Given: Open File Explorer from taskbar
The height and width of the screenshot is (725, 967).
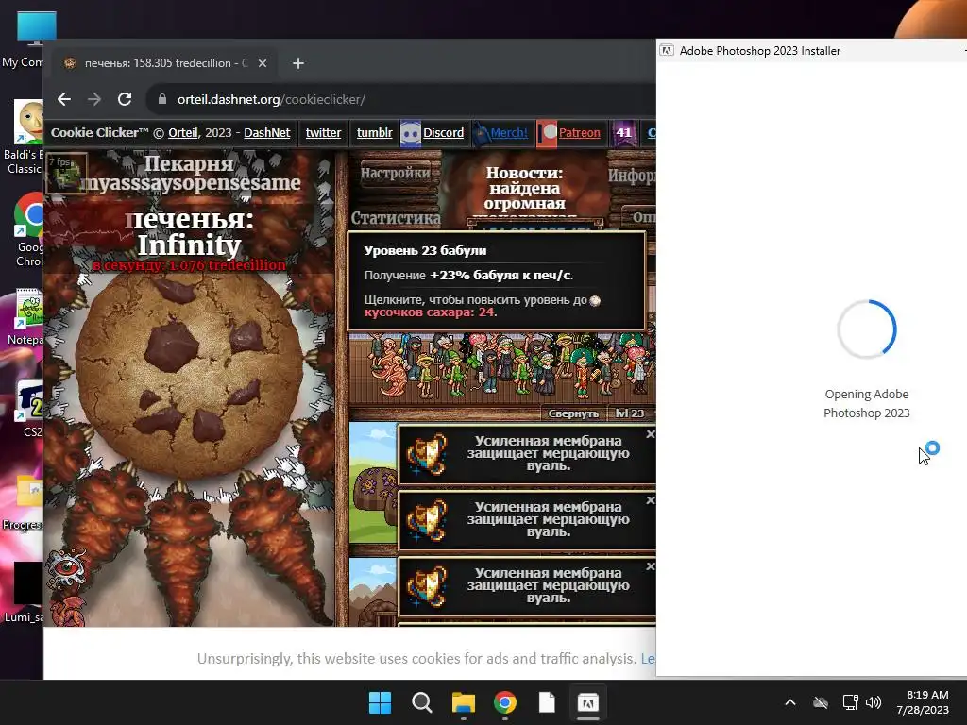Looking at the screenshot, I should click(463, 702).
